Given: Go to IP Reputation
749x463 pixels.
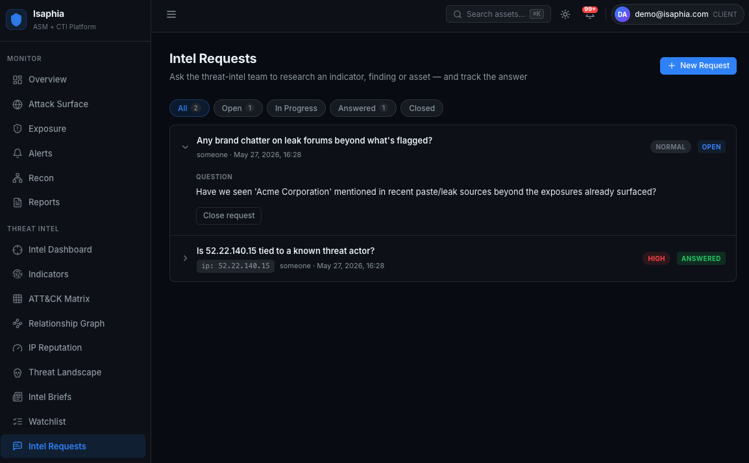Looking at the screenshot, I should tap(73, 348).
